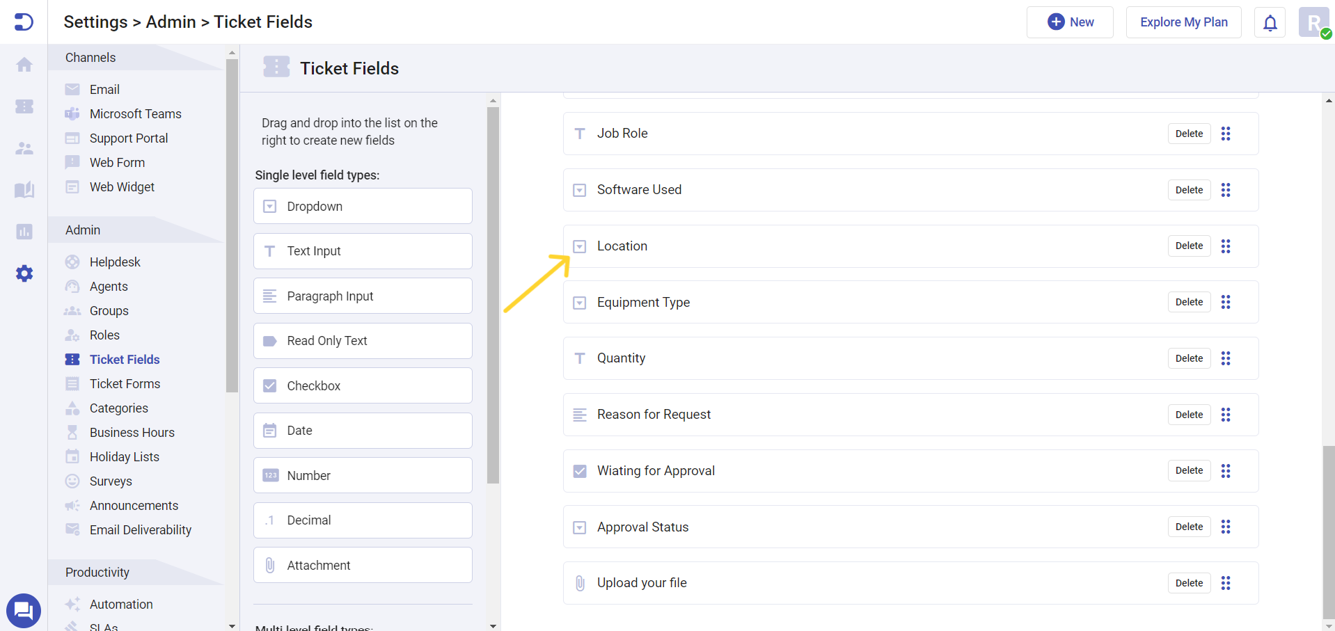Collapse the Admin section header
Screen dimensions: 1335x631
(x=82, y=230)
